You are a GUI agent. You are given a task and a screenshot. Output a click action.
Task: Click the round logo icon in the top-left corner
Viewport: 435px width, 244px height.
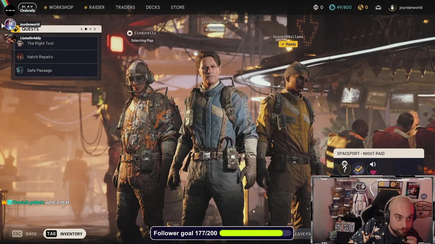click(x=10, y=10)
